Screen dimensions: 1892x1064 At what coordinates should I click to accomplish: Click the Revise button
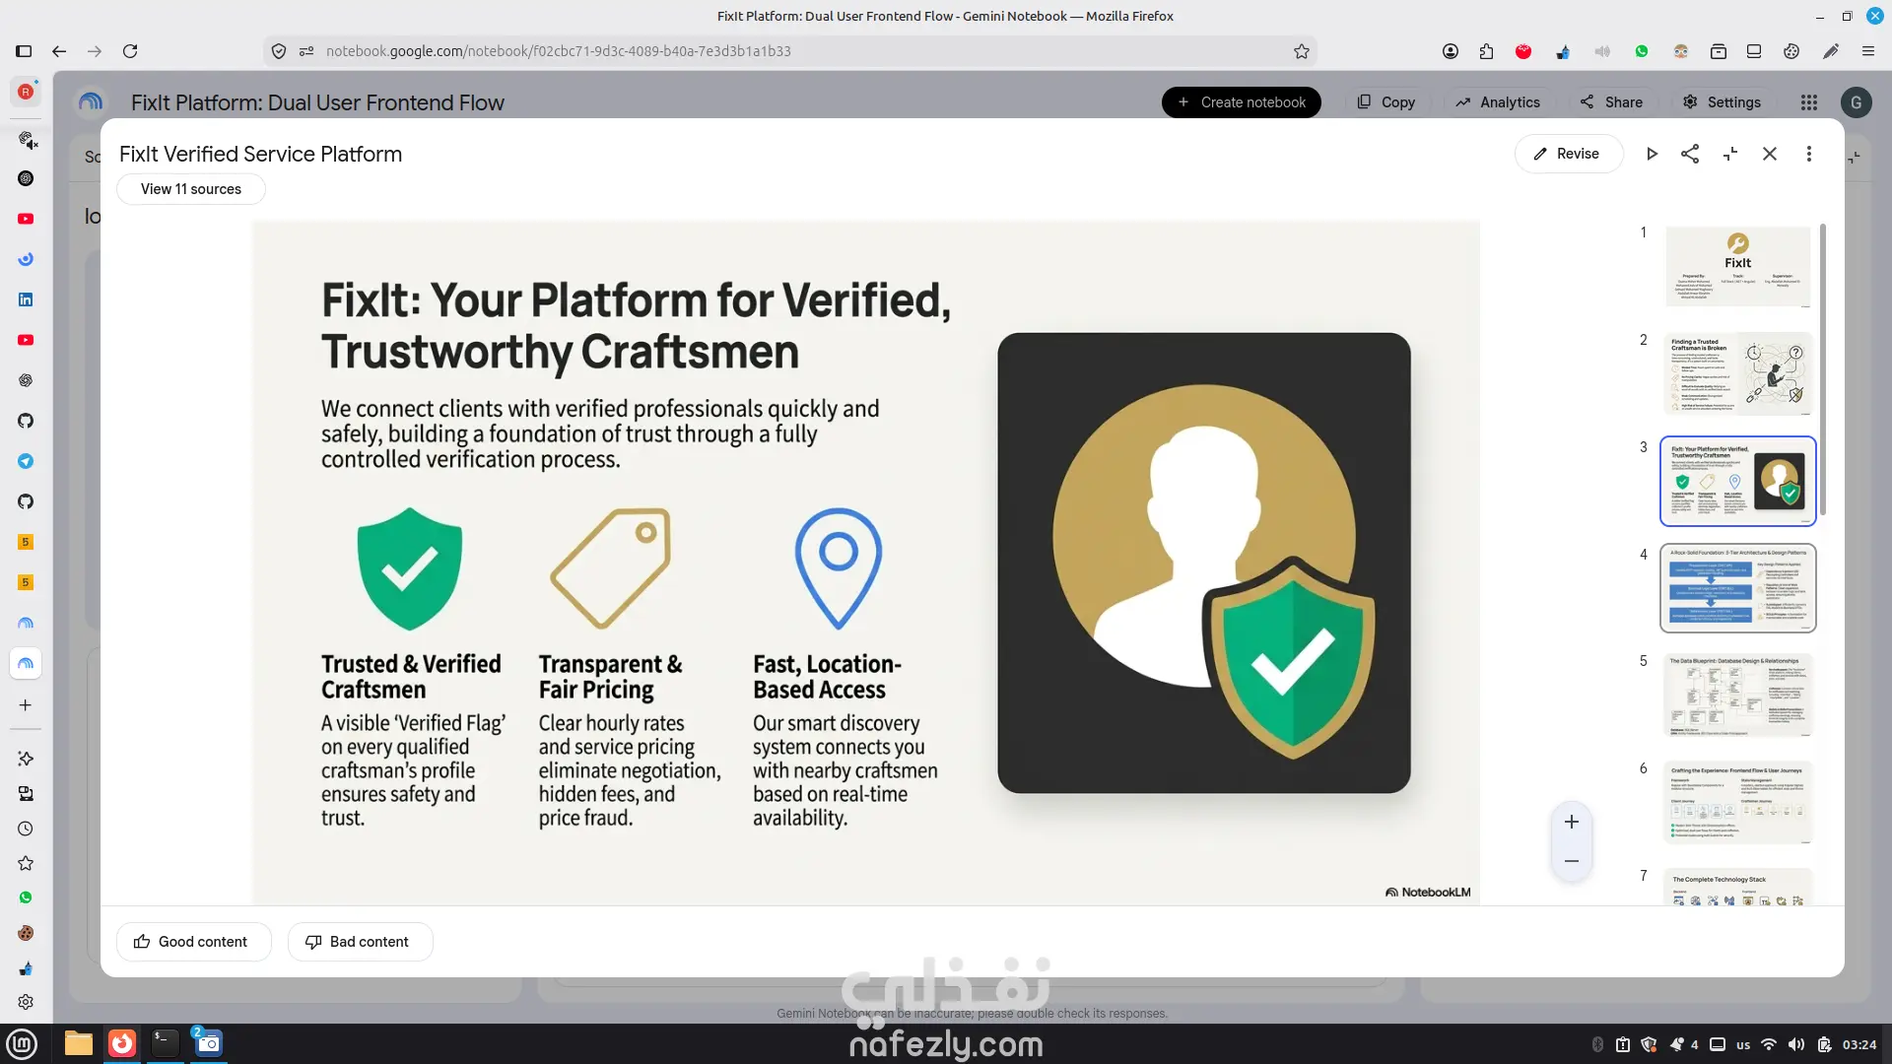coord(1568,154)
